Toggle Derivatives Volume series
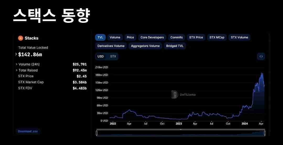 (x=111, y=46)
